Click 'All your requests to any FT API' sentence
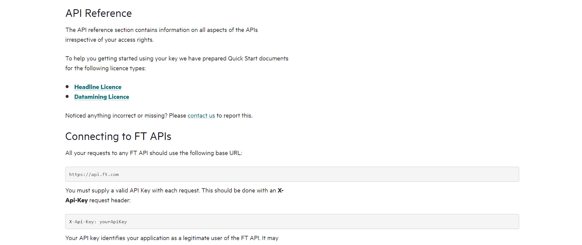This screenshot has width=582, height=245. (x=154, y=153)
